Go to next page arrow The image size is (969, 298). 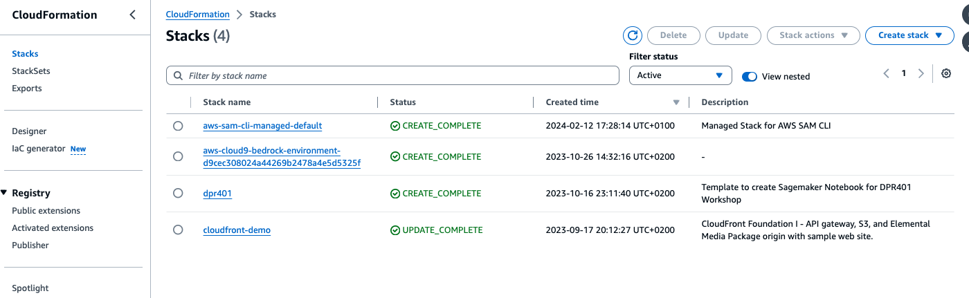(921, 73)
